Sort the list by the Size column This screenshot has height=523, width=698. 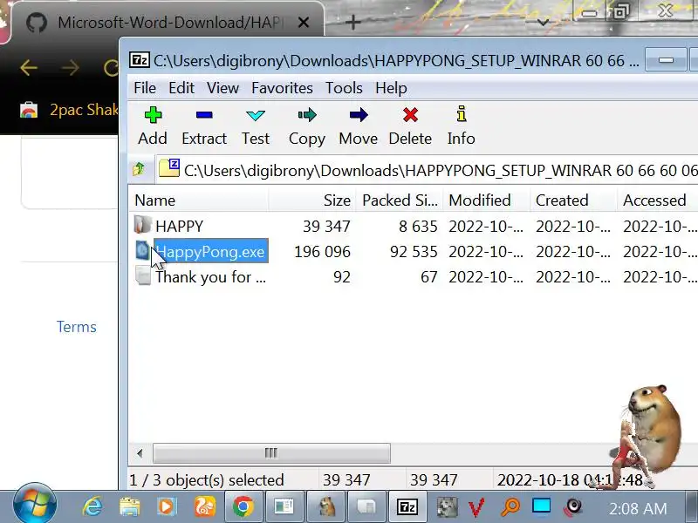tap(311, 200)
